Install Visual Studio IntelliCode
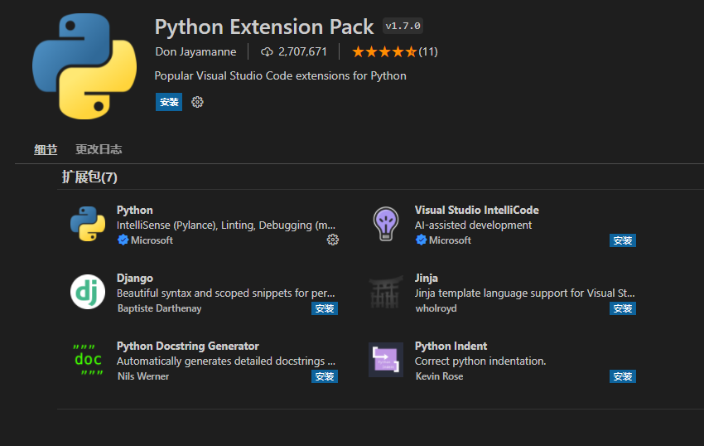 pyautogui.click(x=622, y=240)
